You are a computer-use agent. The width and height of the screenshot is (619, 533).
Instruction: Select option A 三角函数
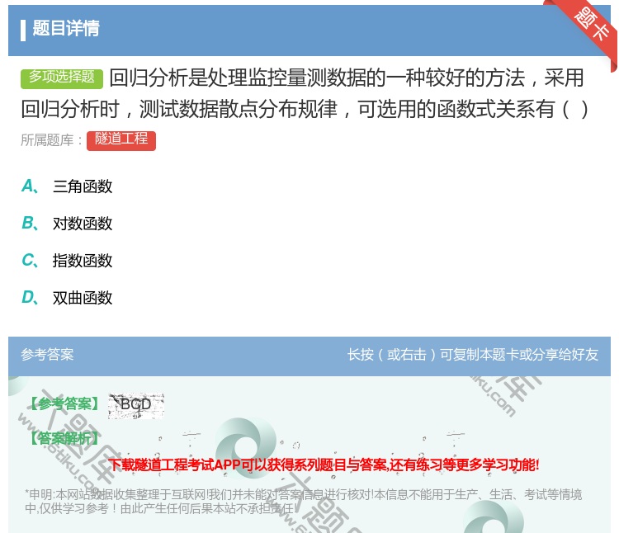pos(67,186)
